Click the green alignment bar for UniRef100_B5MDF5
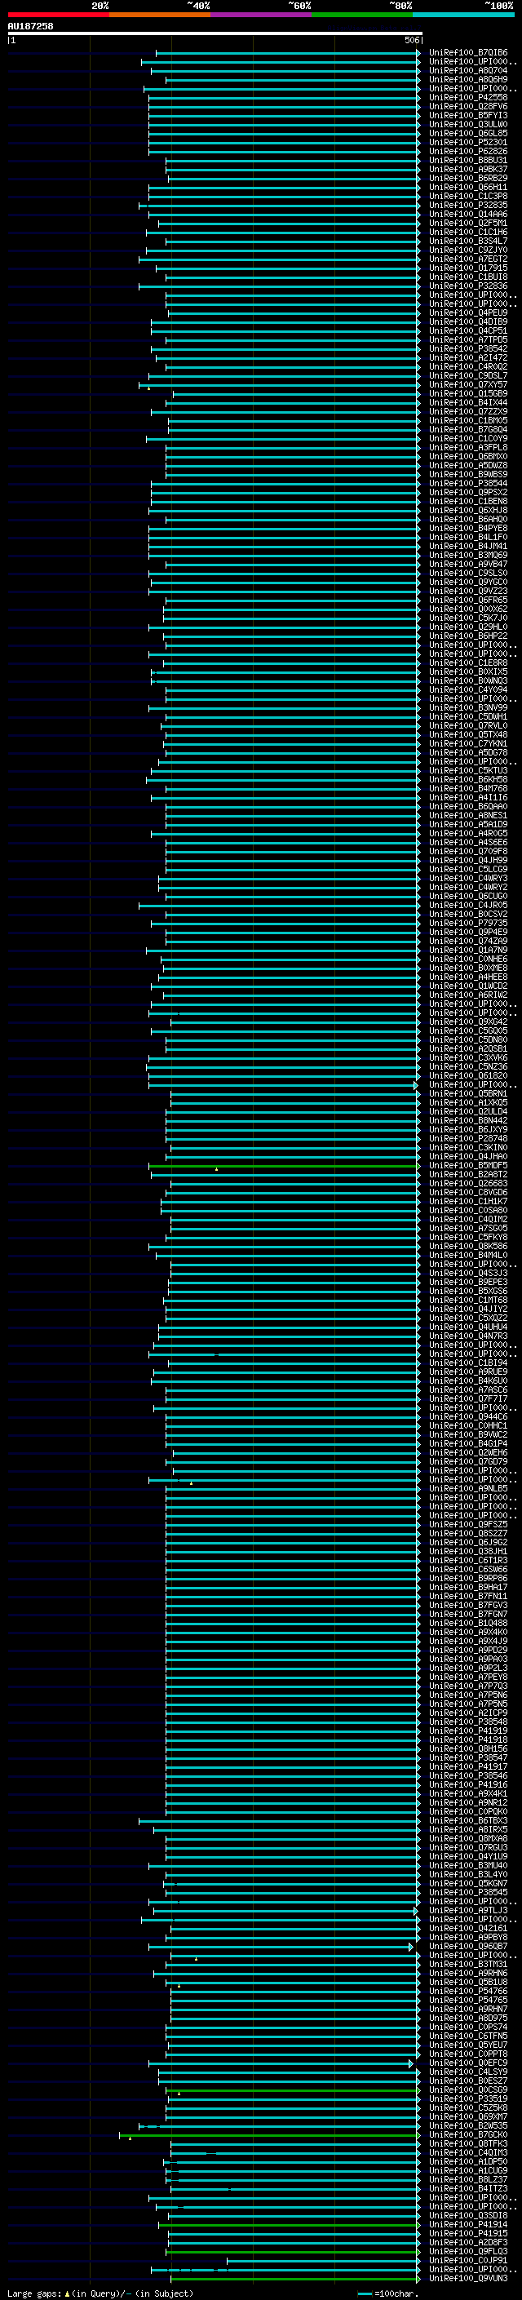522x2300 pixels. pos(284,1166)
